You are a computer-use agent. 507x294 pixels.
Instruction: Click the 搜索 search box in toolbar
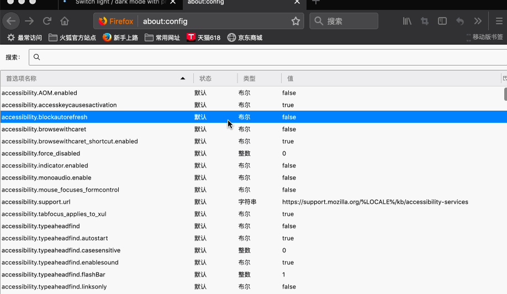pyautogui.click(x=344, y=21)
